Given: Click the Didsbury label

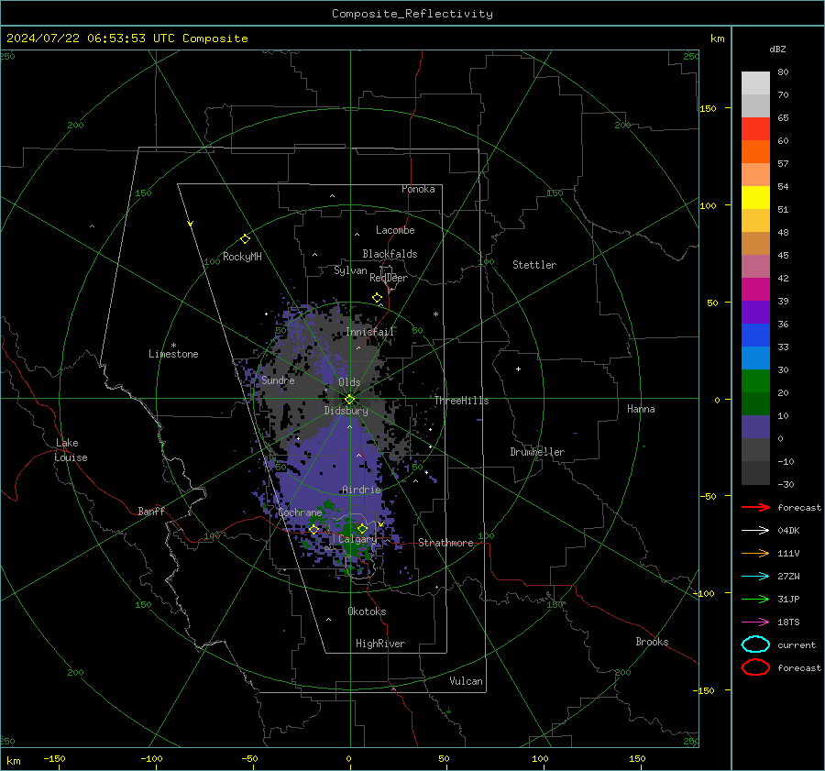Looking at the screenshot, I should click(346, 411).
